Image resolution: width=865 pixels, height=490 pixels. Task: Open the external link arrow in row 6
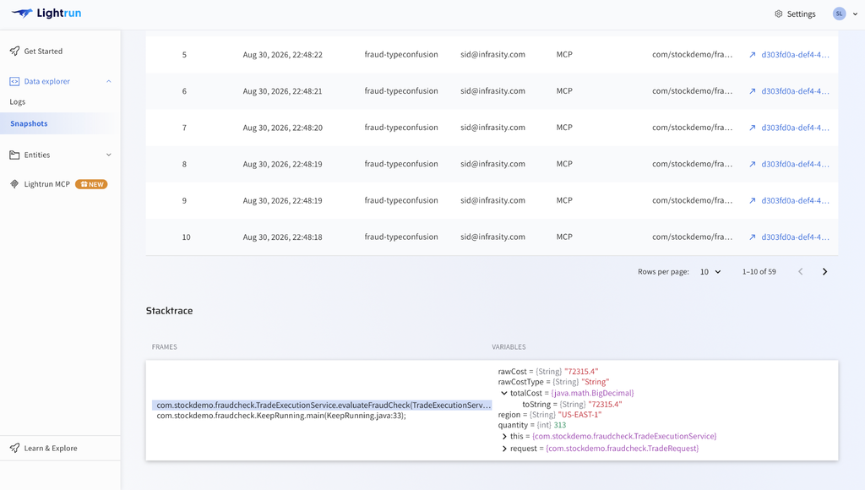[x=752, y=91]
